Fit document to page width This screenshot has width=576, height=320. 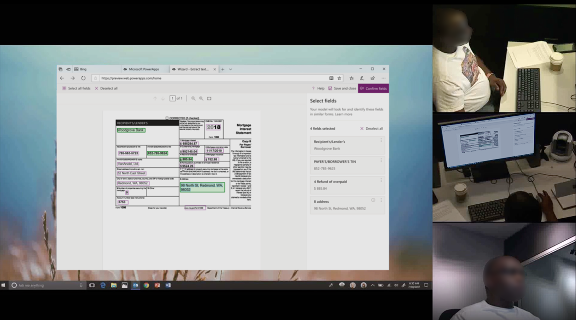pyautogui.click(x=209, y=98)
